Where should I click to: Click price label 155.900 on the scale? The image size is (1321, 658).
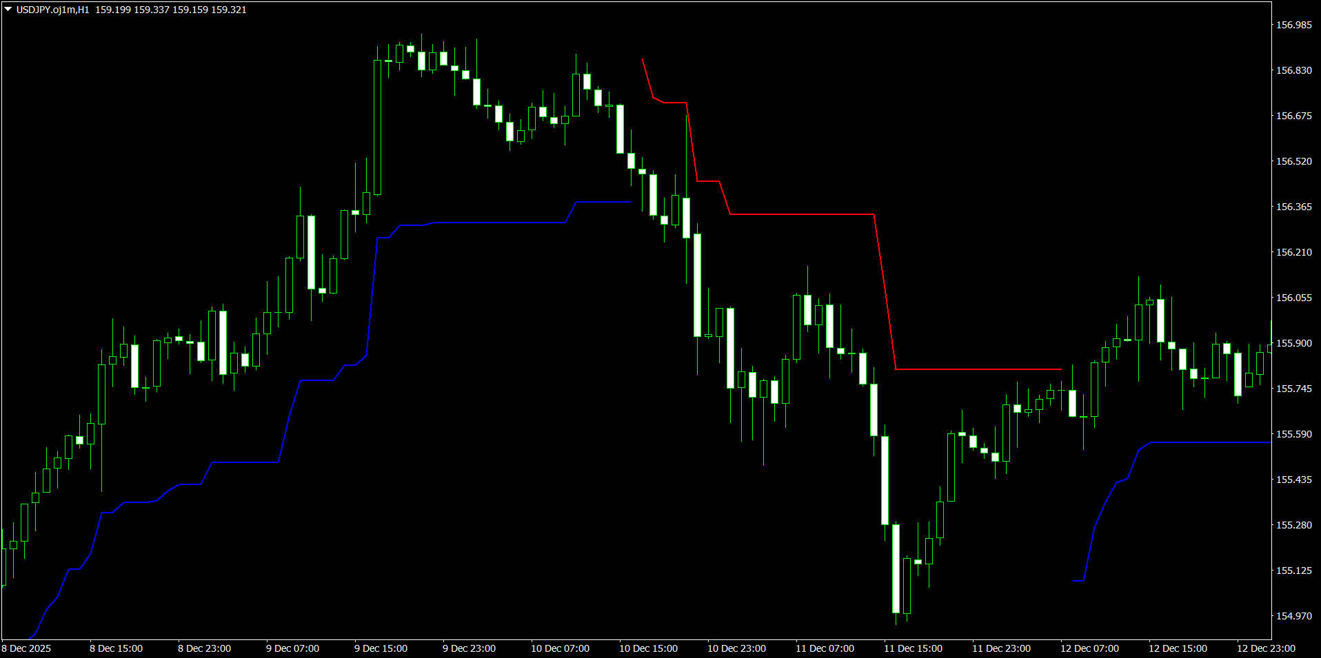click(x=1293, y=343)
